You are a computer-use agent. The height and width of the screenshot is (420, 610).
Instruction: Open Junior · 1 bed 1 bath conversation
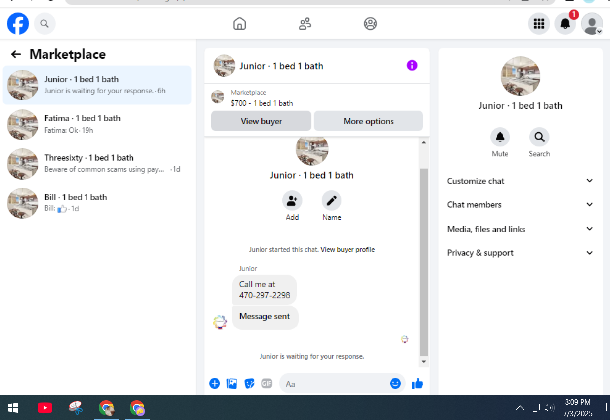point(97,85)
